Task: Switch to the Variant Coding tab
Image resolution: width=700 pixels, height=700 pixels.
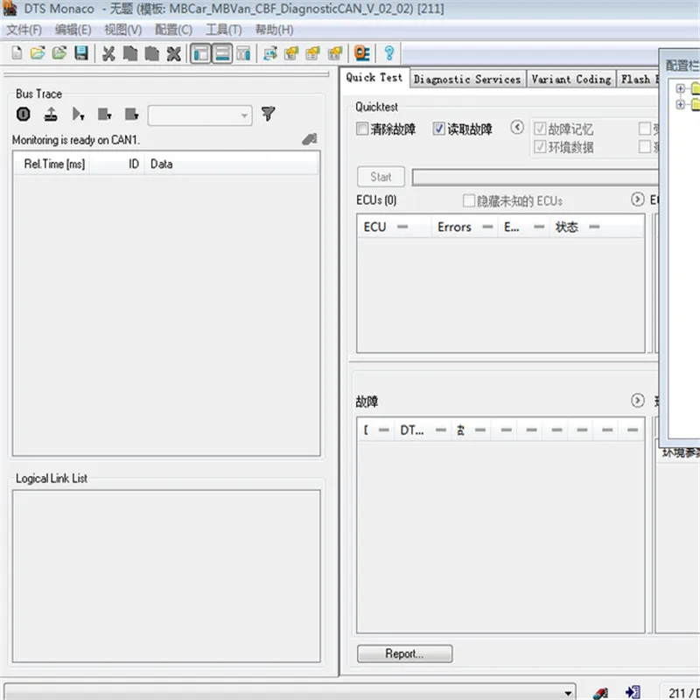Action: (x=571, y=79)
